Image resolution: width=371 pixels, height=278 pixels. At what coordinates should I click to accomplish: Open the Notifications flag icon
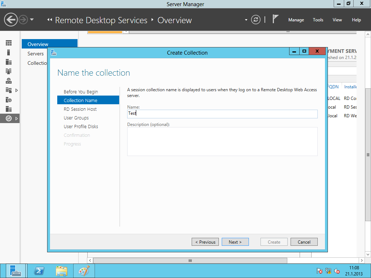click(275, 20)
